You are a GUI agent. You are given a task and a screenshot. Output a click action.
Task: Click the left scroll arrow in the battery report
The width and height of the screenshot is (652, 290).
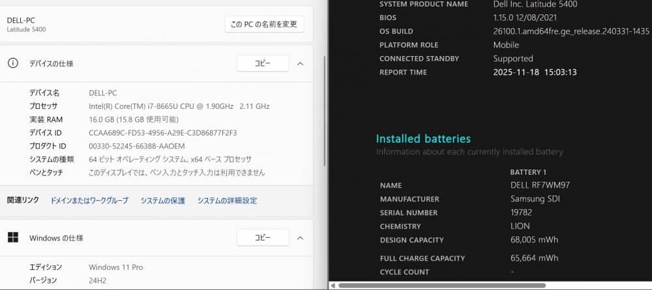pos(333,285)
